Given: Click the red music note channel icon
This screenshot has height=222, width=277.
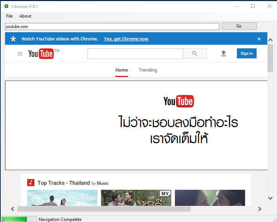Looking at the screenshot, I should coord(31,183).
